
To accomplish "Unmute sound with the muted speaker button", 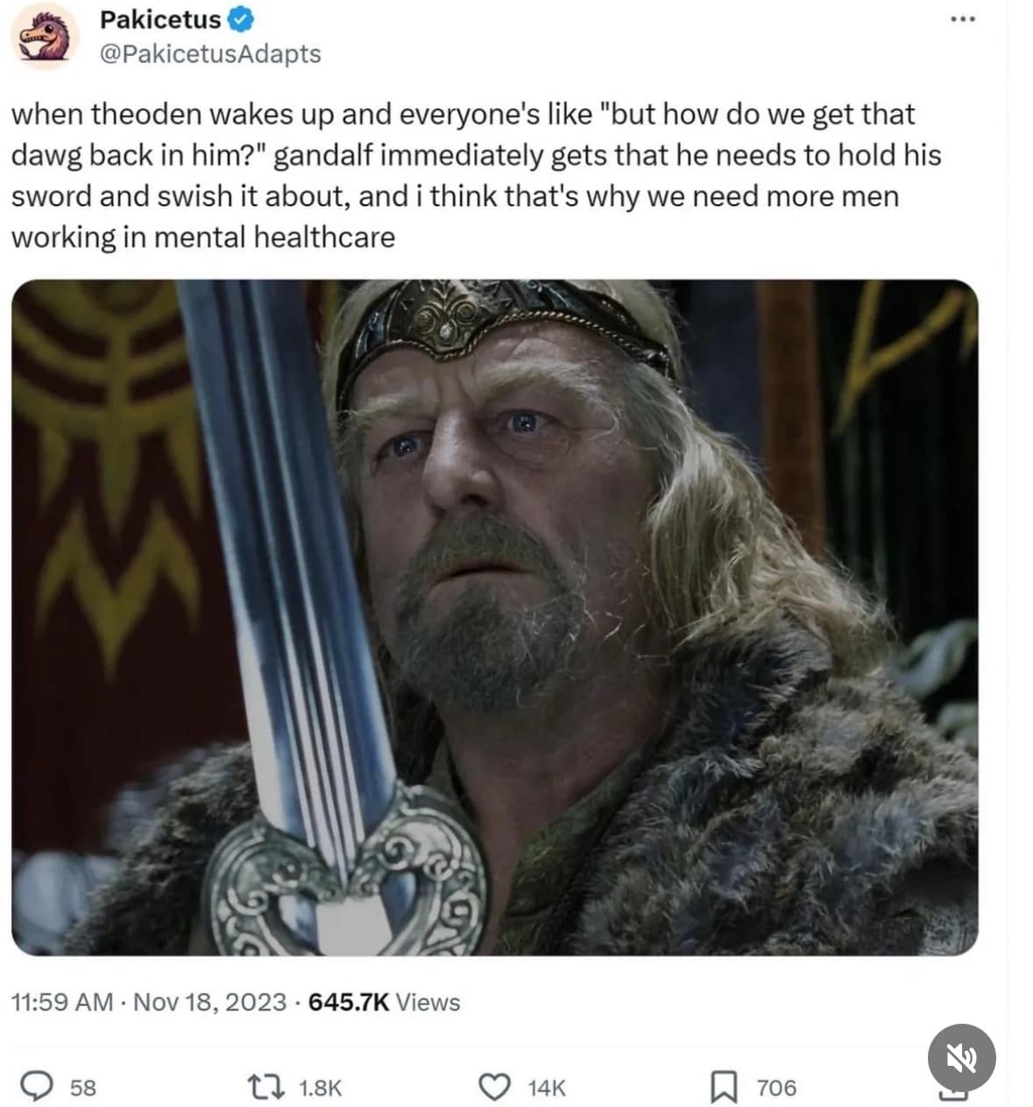I will pyautogui.click(x=961, y=1058).
